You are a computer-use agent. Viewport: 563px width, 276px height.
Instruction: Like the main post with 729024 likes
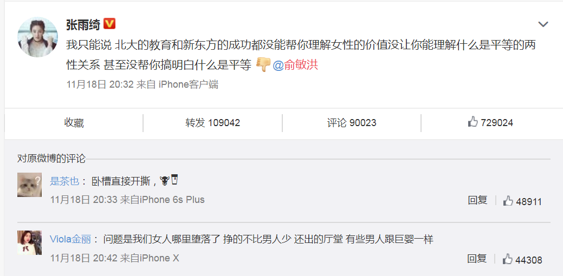[x=490, y=123]
